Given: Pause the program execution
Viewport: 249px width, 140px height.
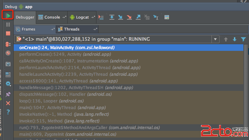Looking at the screenshot, I should coord(8,25).
